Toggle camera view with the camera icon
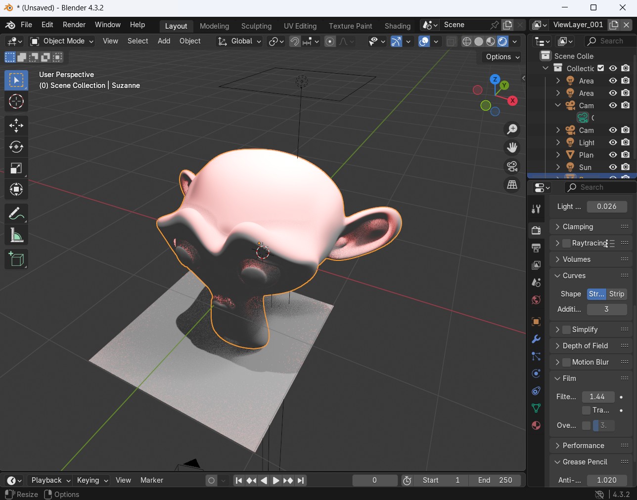 coord(512,167)
